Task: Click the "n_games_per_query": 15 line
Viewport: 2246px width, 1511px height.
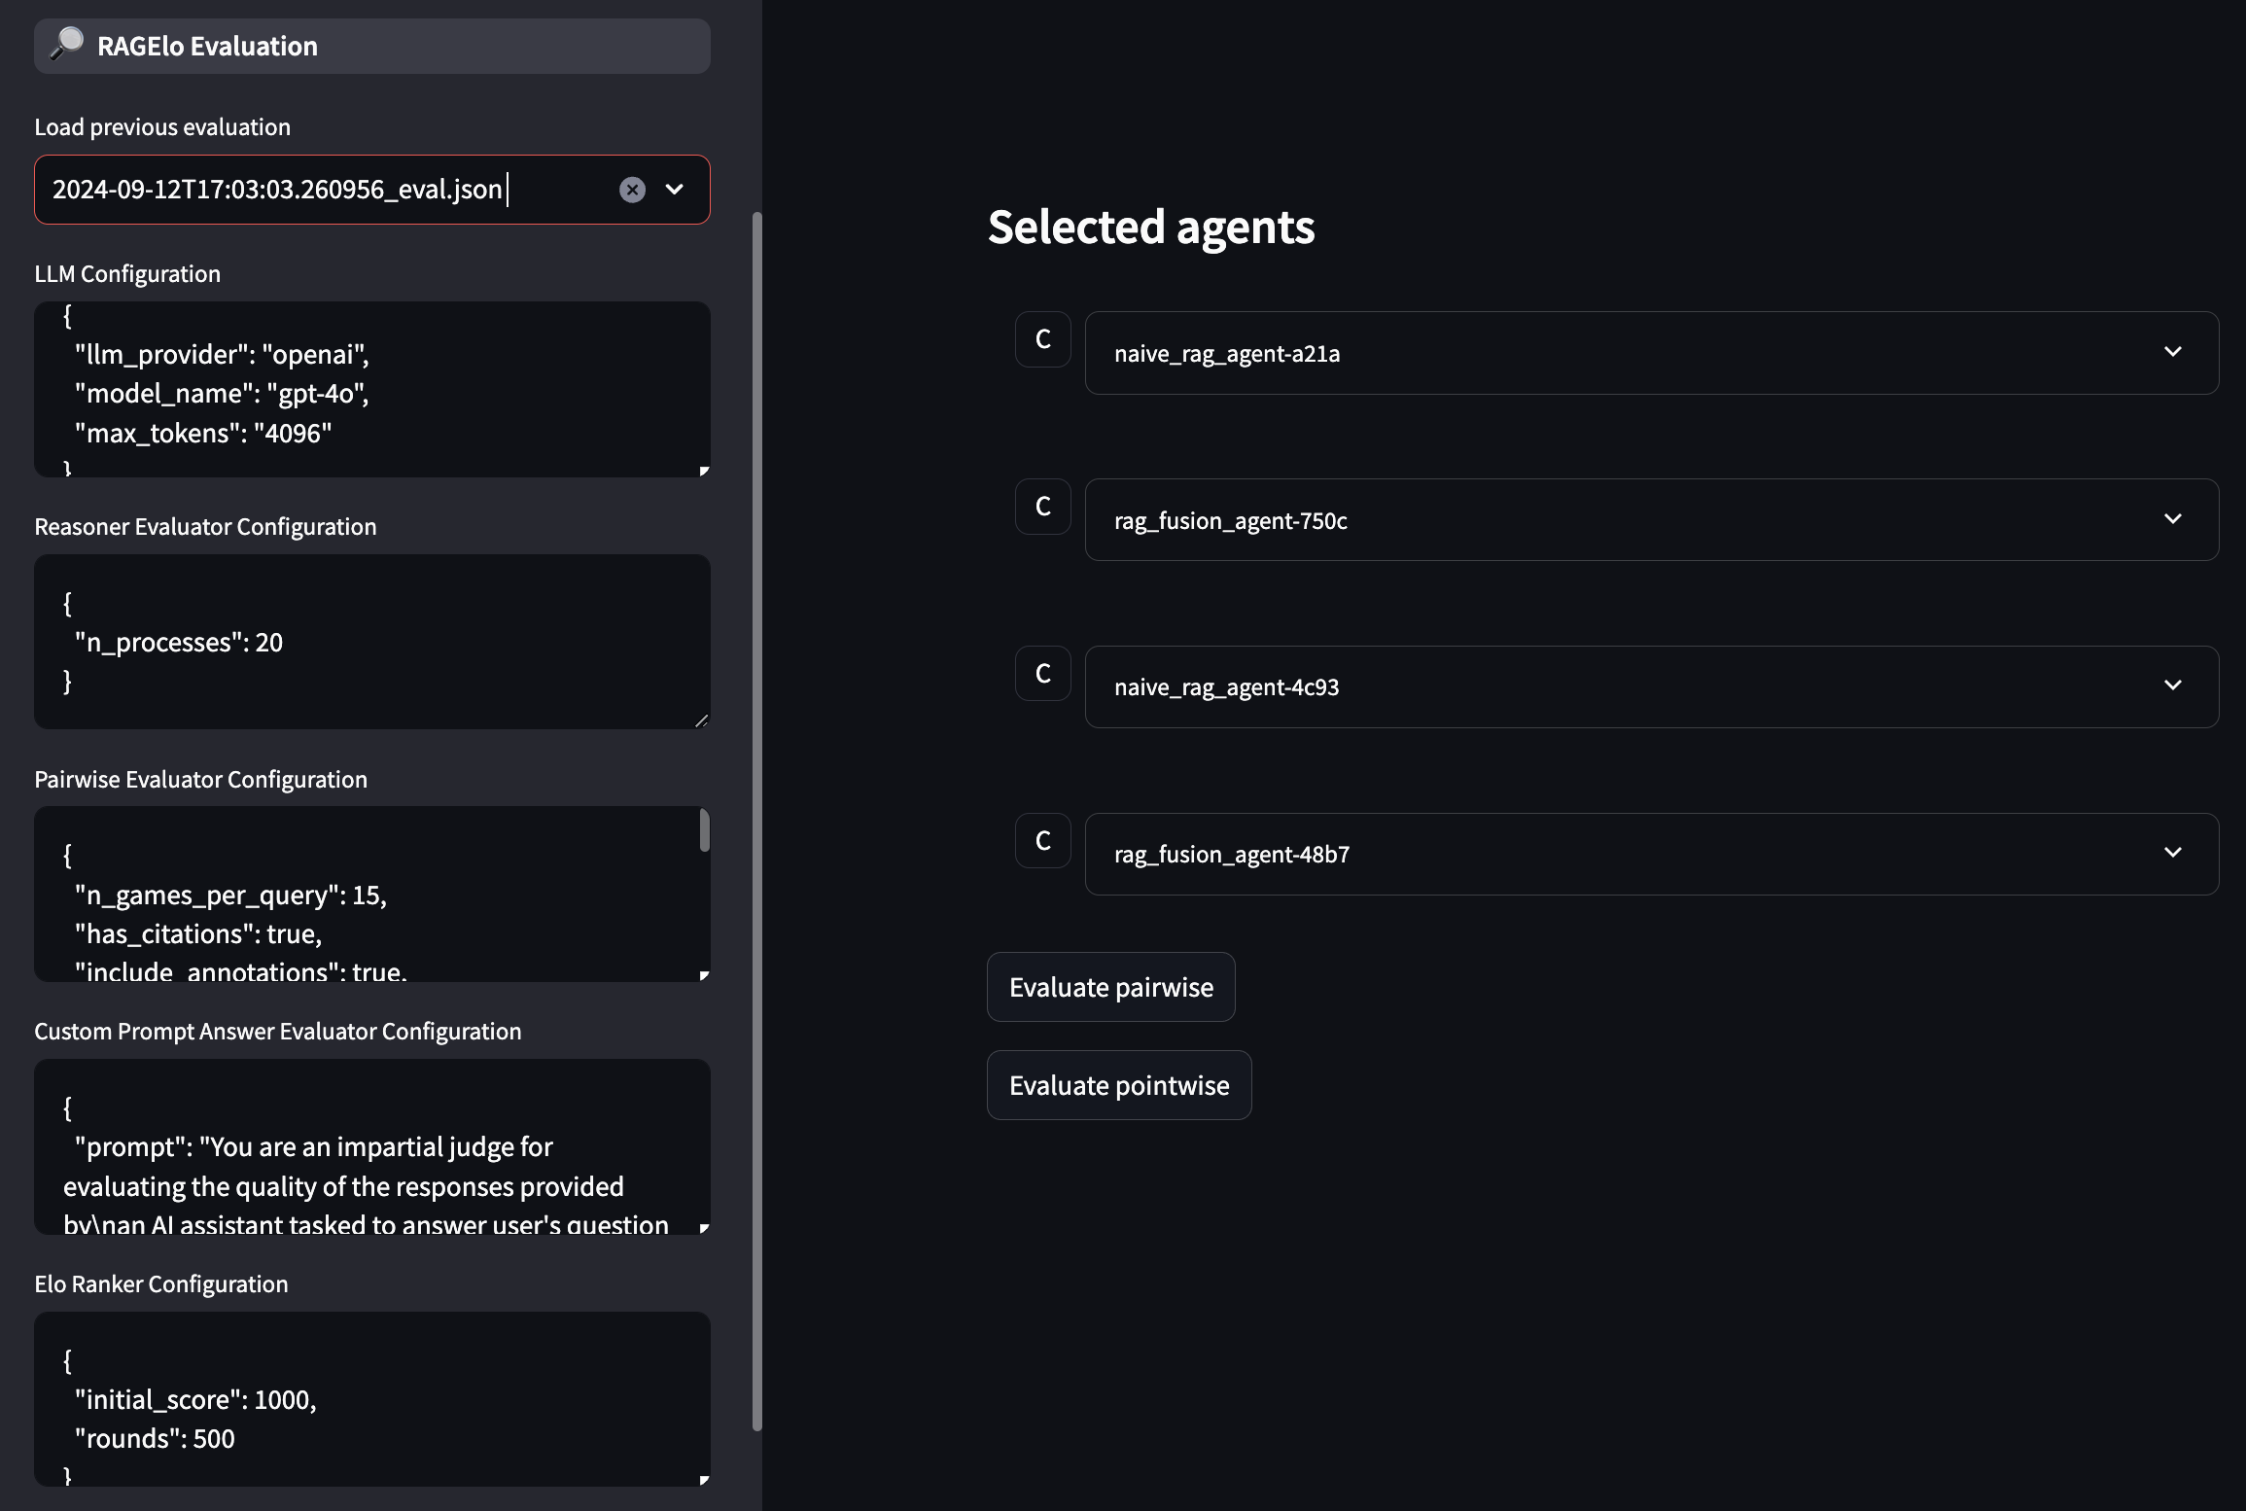Action: [x=230, y=896]
